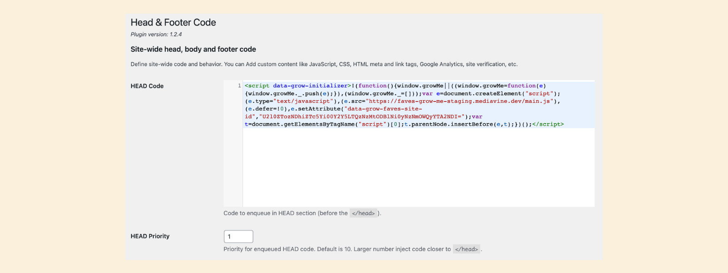Click the HEAD Code field label

tap(147, 86)
